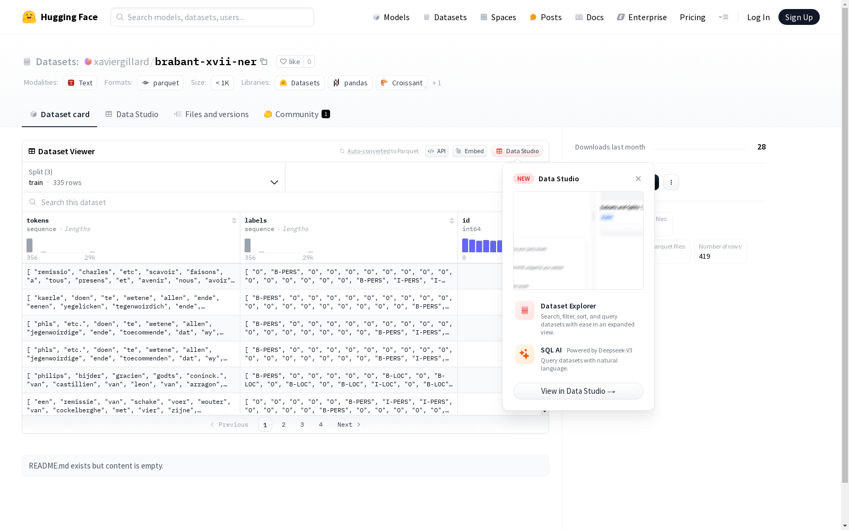Select page 1 in pagination

click(265, 425)
